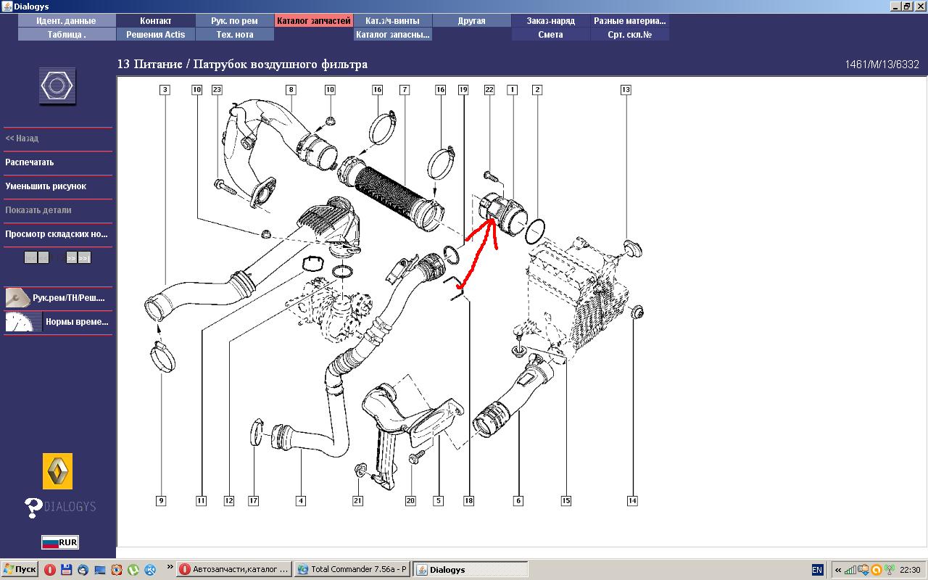Screen dimensions: 928x580
Task: Click the wrench repair manual icon
Action: click(17, 297)
